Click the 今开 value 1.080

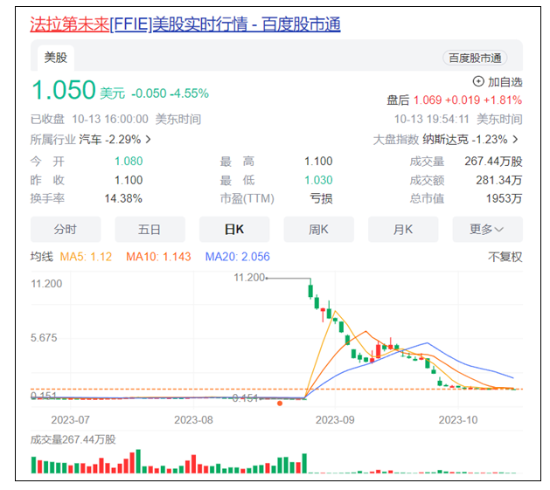click(x=129, y=162)
